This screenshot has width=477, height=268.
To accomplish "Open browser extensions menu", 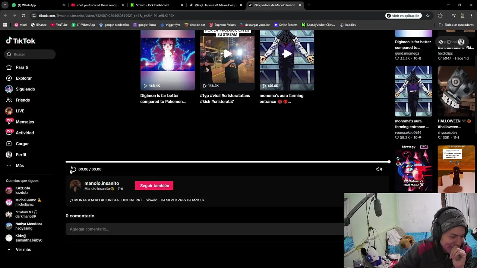I will coord(440,16).
